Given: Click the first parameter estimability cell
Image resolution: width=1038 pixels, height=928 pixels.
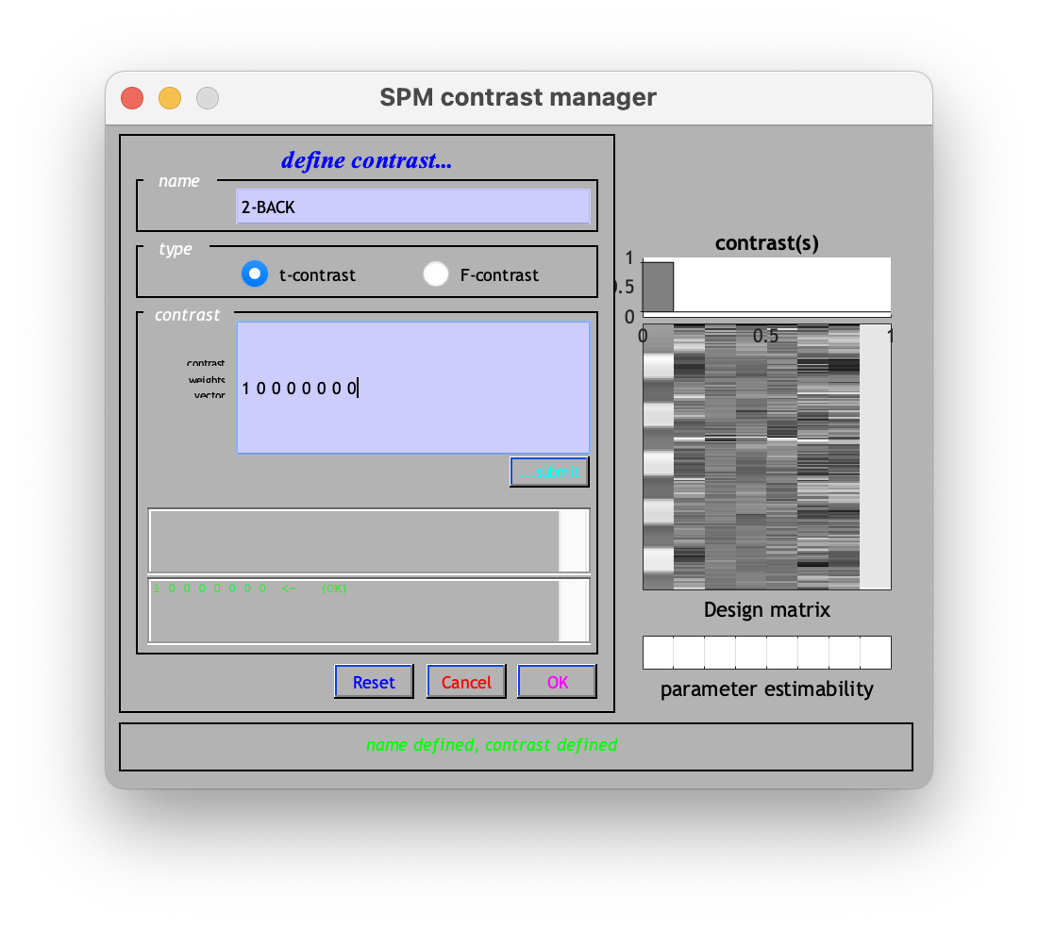Looking at the screenshot, I should (x=658, y=653).
